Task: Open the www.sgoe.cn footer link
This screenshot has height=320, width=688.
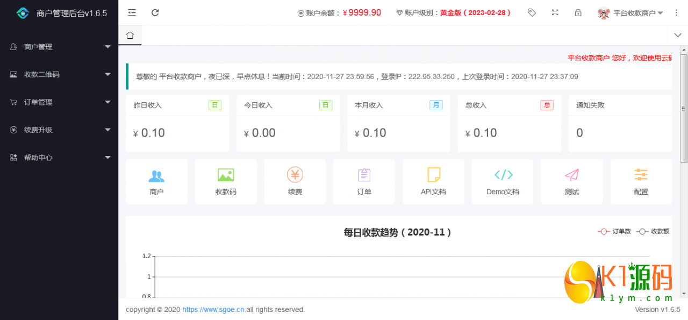Action: tap(213, 310)
